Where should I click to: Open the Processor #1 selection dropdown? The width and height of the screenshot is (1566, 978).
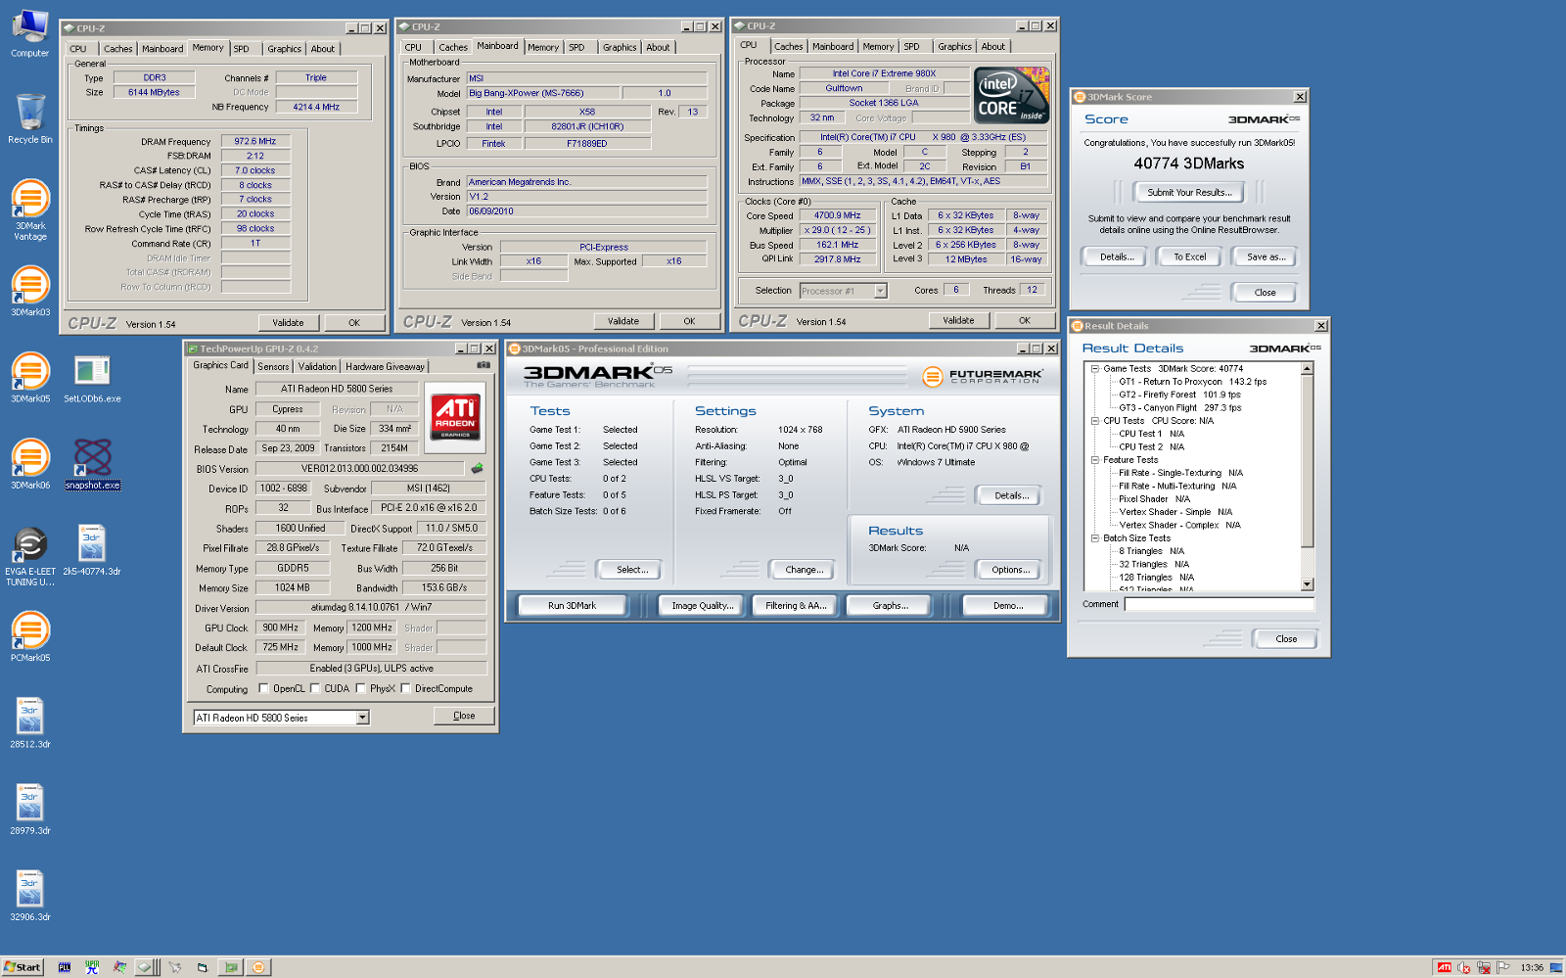click(x=880, y=291)
